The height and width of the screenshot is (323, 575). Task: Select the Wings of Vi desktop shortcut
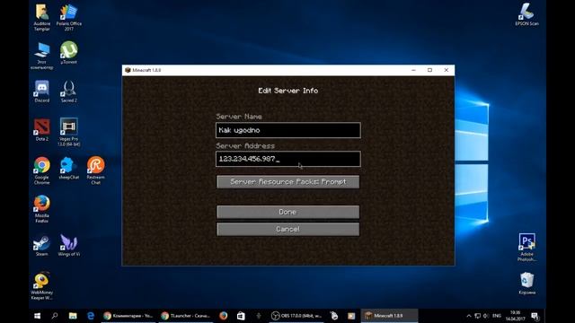tap(69, 245)
